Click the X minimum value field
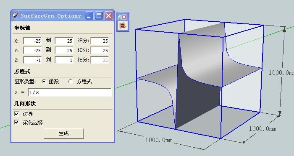The height and width of the screenshot is (156, 294). [32, 41]
